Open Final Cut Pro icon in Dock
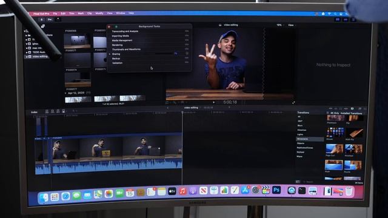This screenshot has width=388, height=218. [266, 190]
